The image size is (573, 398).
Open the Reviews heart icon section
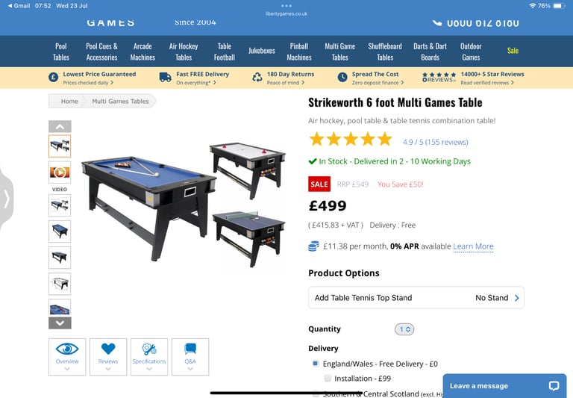click(108, 357)
